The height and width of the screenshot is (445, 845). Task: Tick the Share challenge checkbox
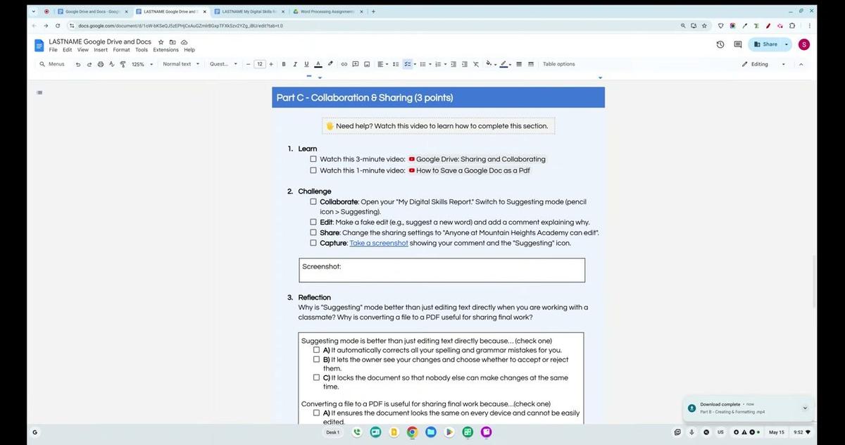click(x=313, y=232)
